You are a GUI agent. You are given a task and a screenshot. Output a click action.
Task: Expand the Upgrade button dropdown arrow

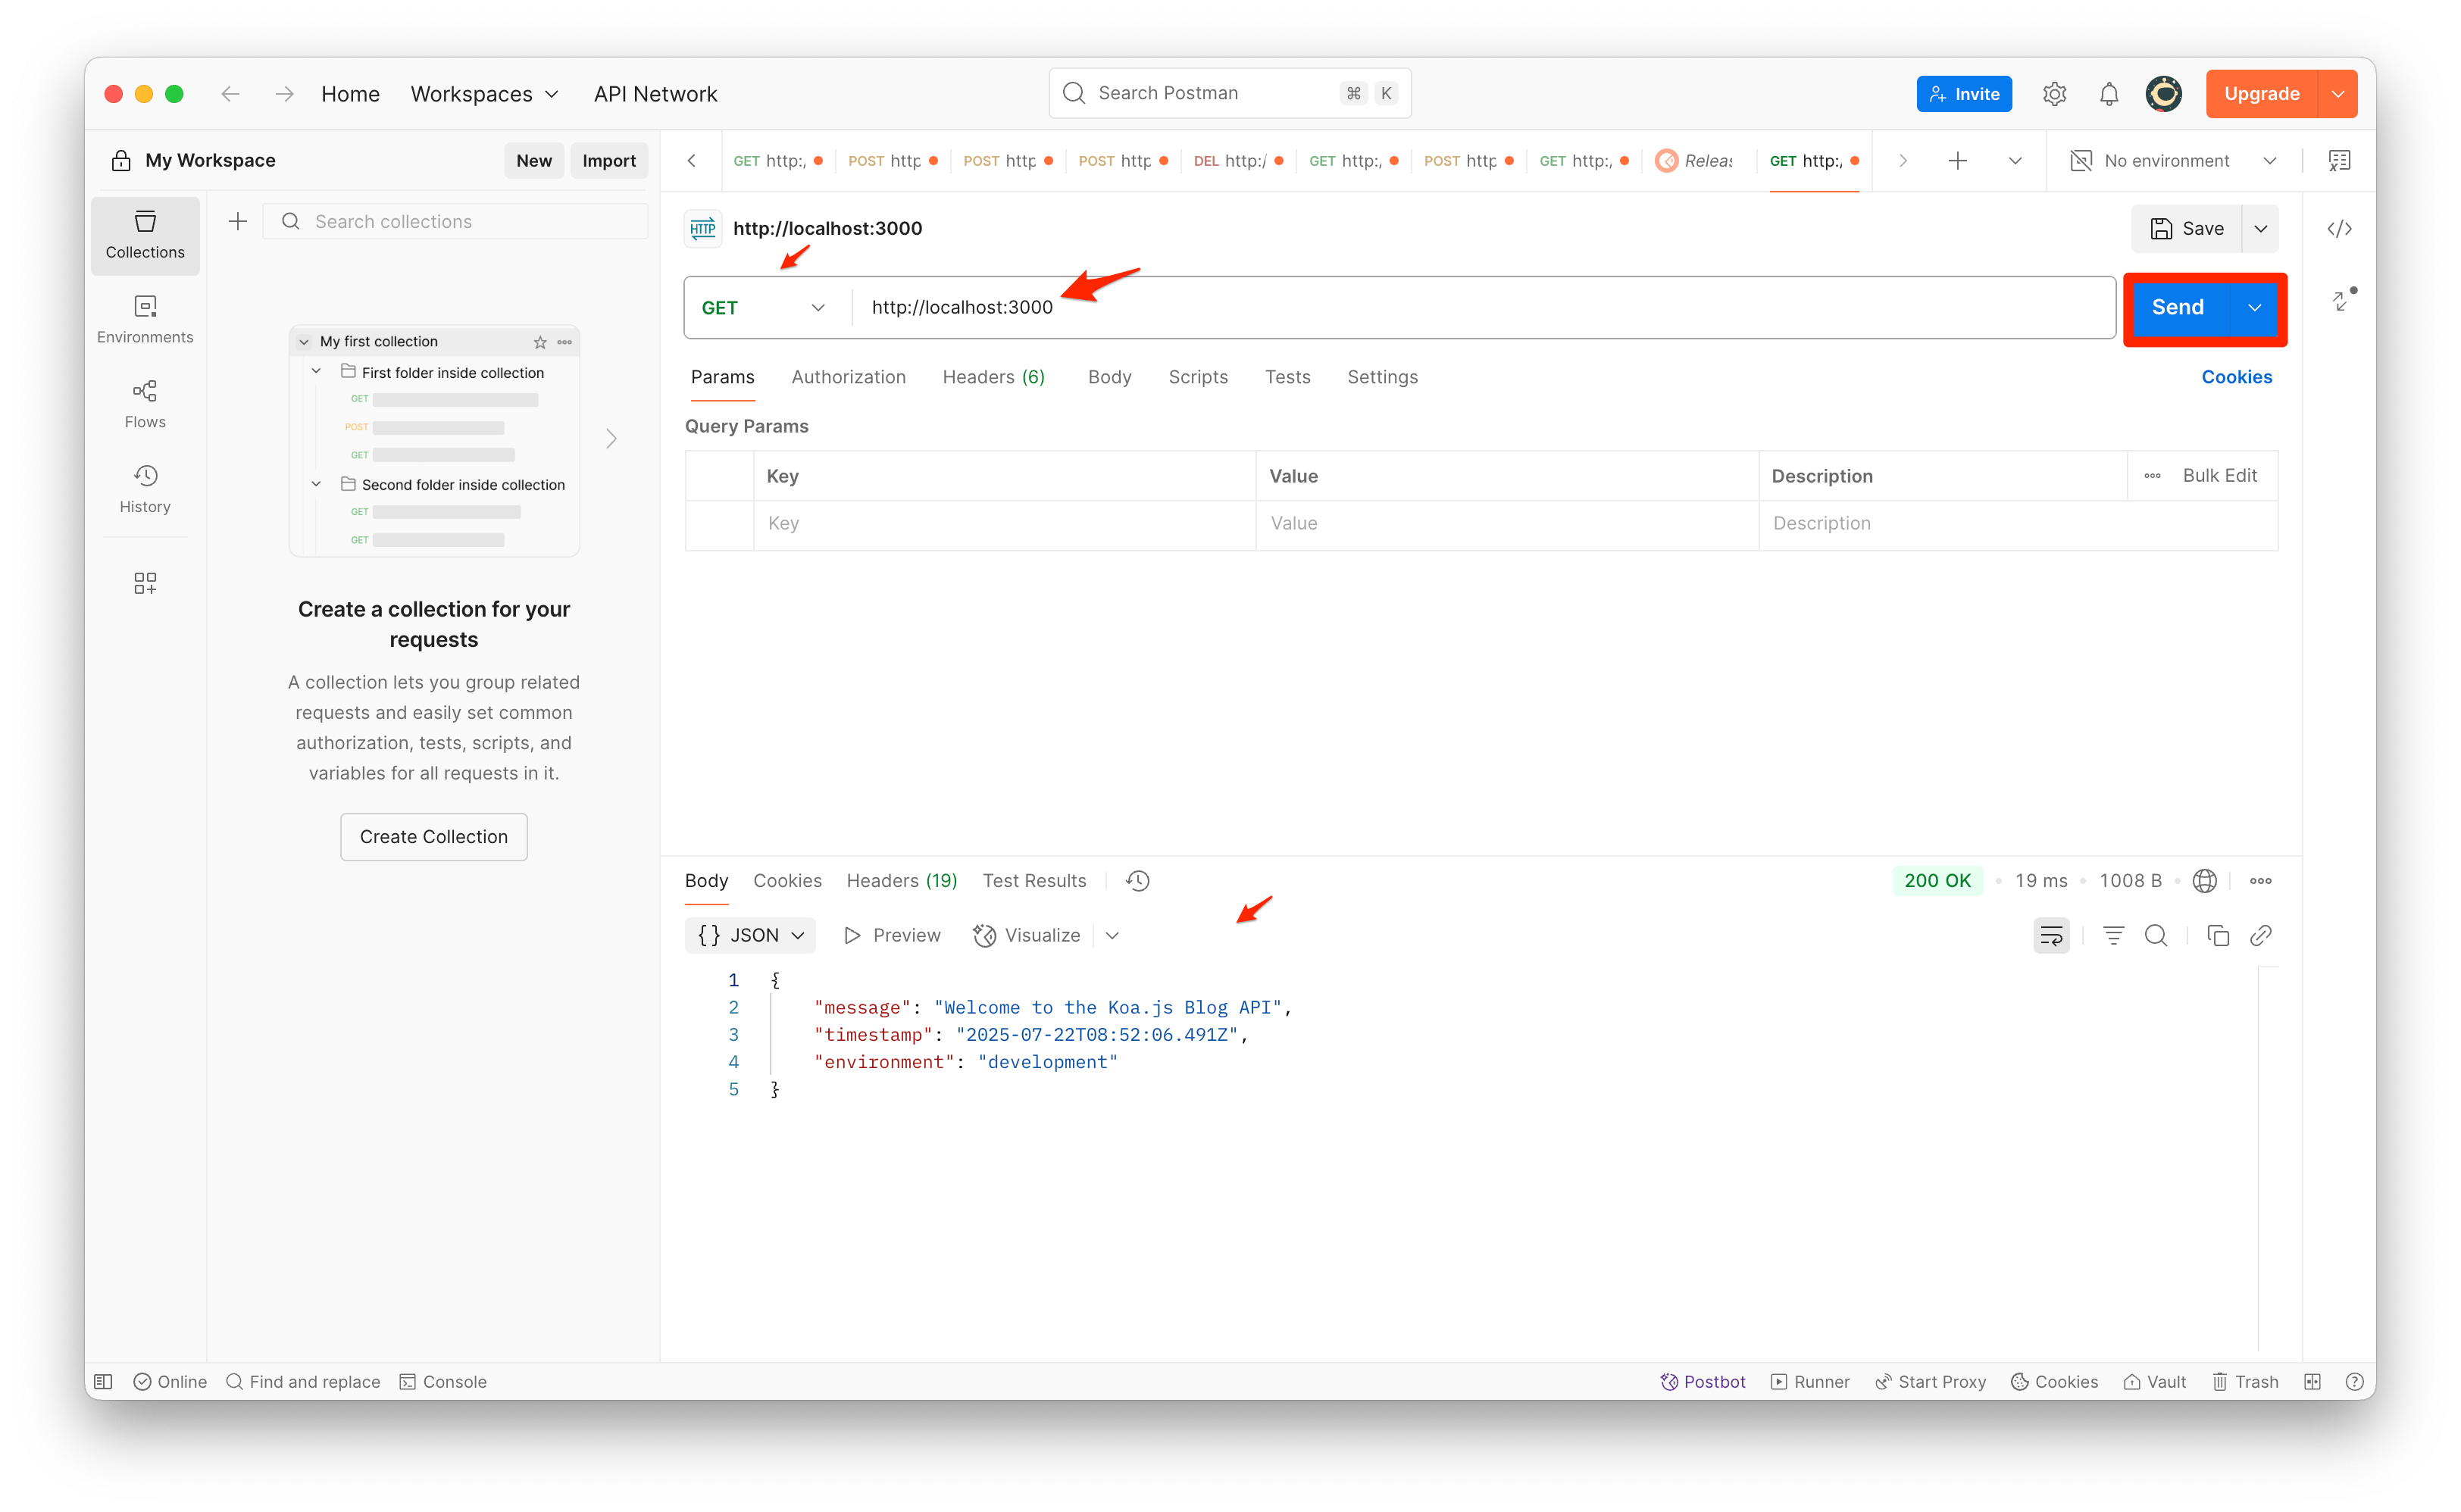click(2337, 94)
